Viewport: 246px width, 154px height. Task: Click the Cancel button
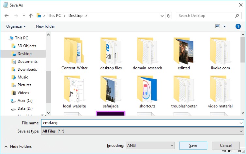click(x=225, y=146)
